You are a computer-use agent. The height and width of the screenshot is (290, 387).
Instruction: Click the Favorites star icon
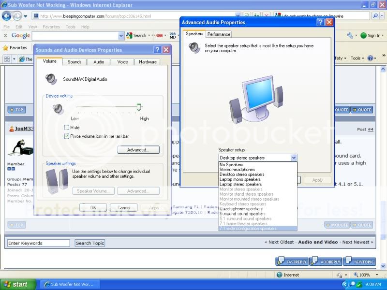pos(6,48)
